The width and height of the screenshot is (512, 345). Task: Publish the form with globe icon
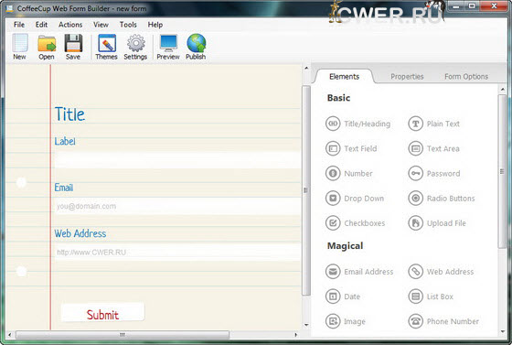point(196,47)
